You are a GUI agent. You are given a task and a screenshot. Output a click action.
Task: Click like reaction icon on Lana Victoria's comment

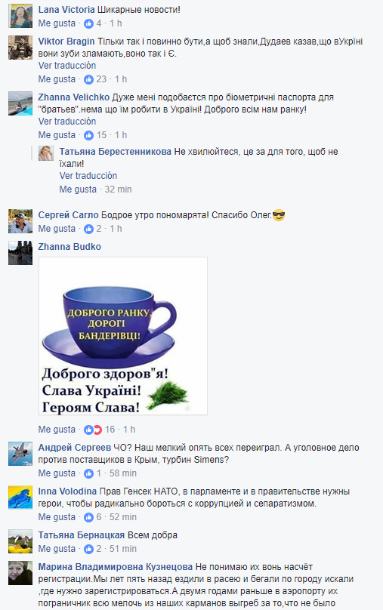(x=88, y=23)
